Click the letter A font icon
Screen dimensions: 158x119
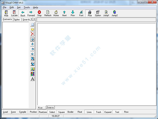pyautogui.click(x=32, y=79)
